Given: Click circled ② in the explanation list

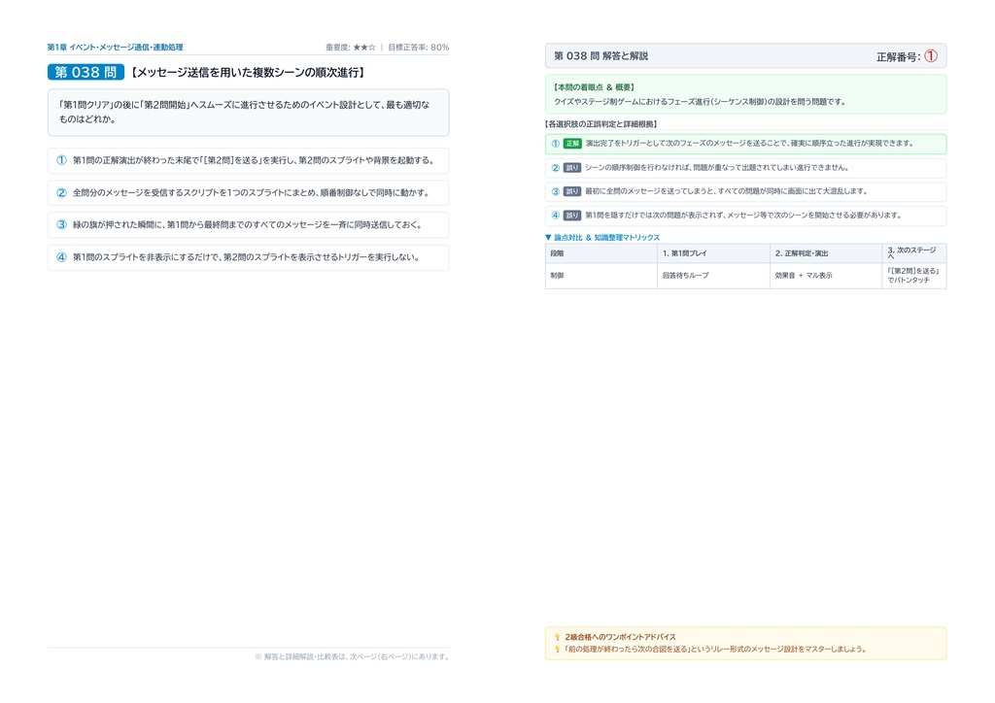Looking at the screenshot, I should tap(555, 168).
